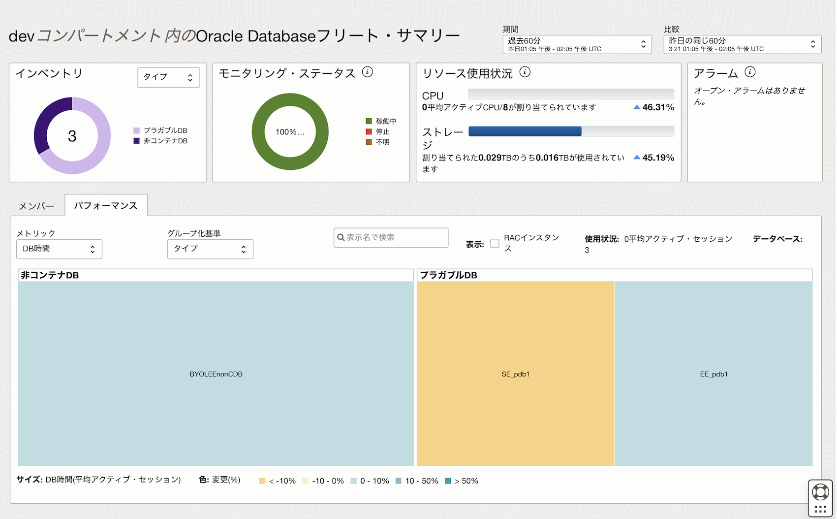The image size is (837, 519).
Task: Click the データベース: label
Action: (x=777, y=239)
